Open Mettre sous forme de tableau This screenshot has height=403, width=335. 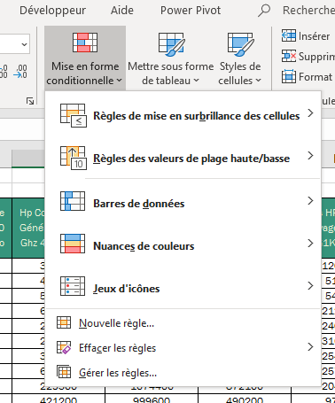tap(171, 58)
